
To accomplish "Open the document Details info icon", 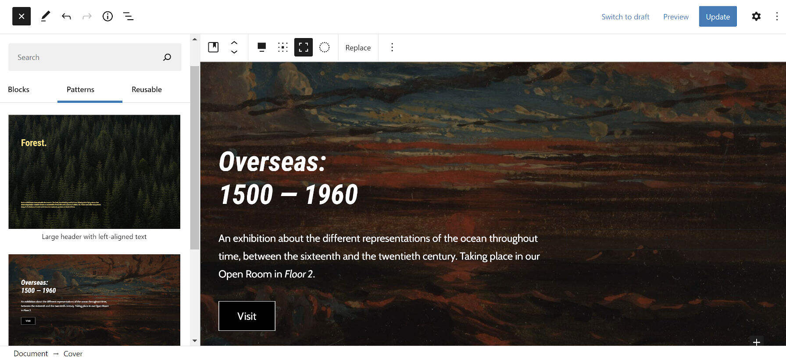I will tap(107, 17).
